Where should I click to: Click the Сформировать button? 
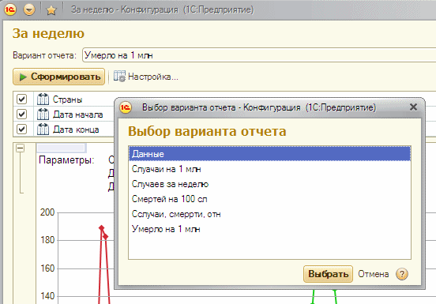(x=59, y=77)
